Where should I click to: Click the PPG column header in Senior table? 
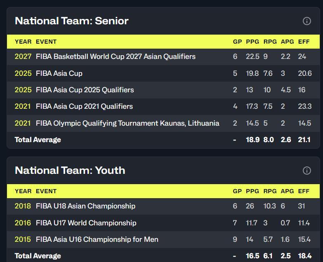click(x=252, y=42)
